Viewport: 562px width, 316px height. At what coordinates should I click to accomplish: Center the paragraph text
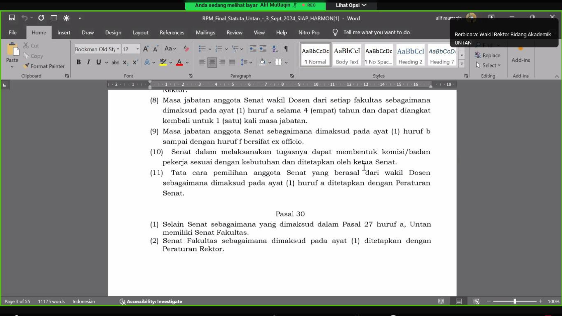[x=212, y=62]
